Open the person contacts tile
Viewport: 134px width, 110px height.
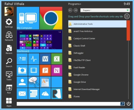(x=22, y=82)
